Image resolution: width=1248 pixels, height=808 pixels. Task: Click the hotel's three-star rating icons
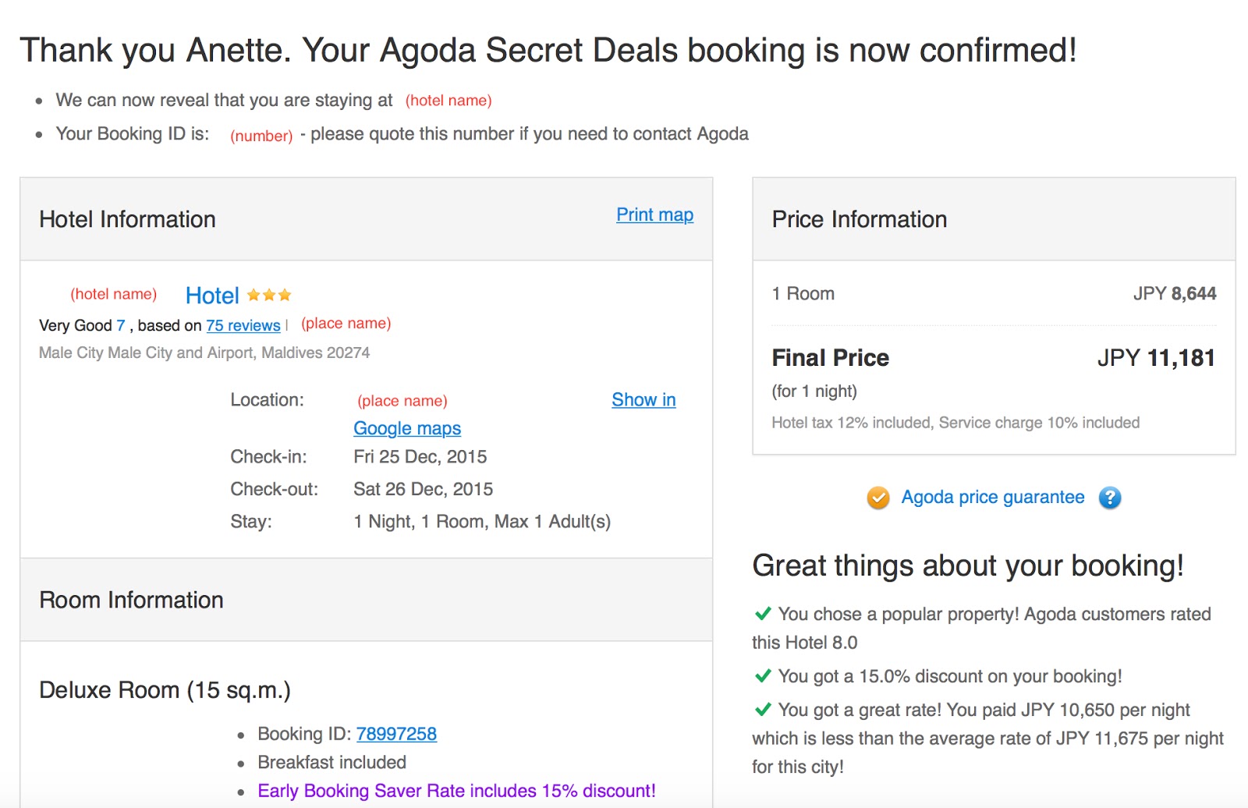coord(269,295)
